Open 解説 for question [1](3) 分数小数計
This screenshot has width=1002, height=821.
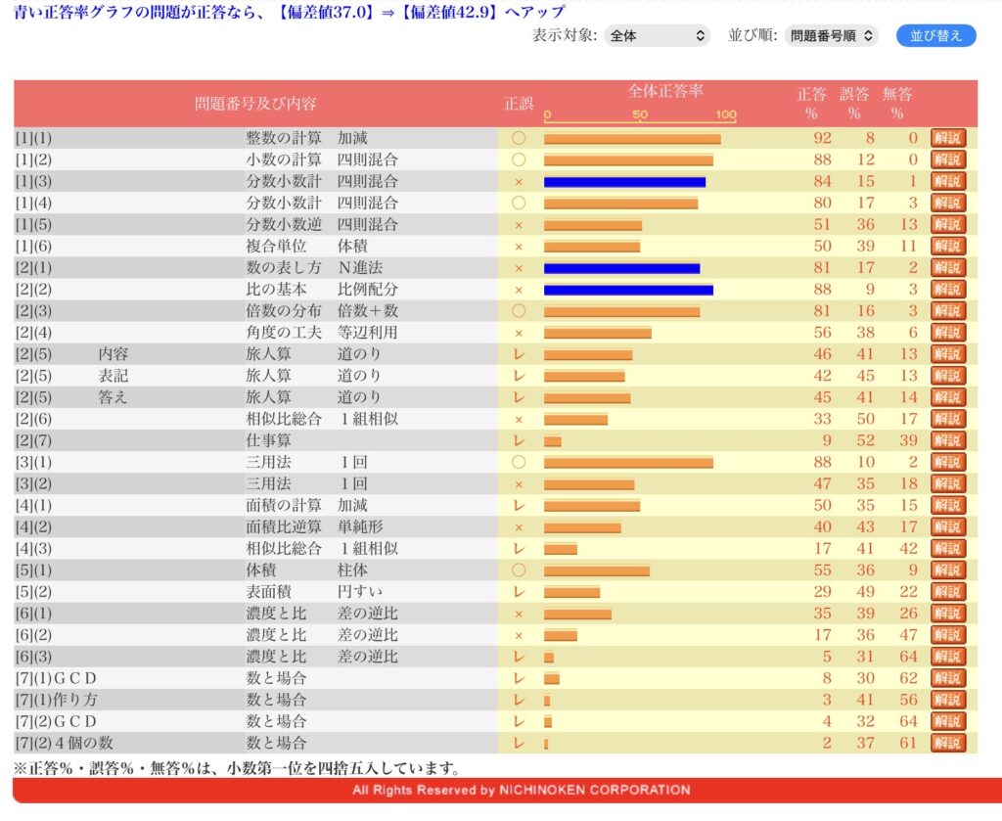[947, 181]
